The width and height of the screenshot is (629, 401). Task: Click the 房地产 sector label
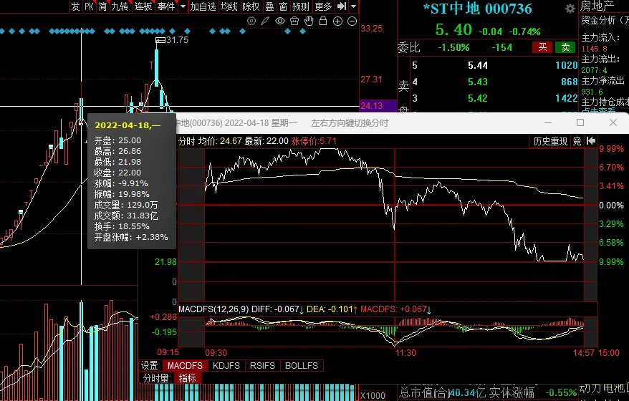tap(597, 6)
